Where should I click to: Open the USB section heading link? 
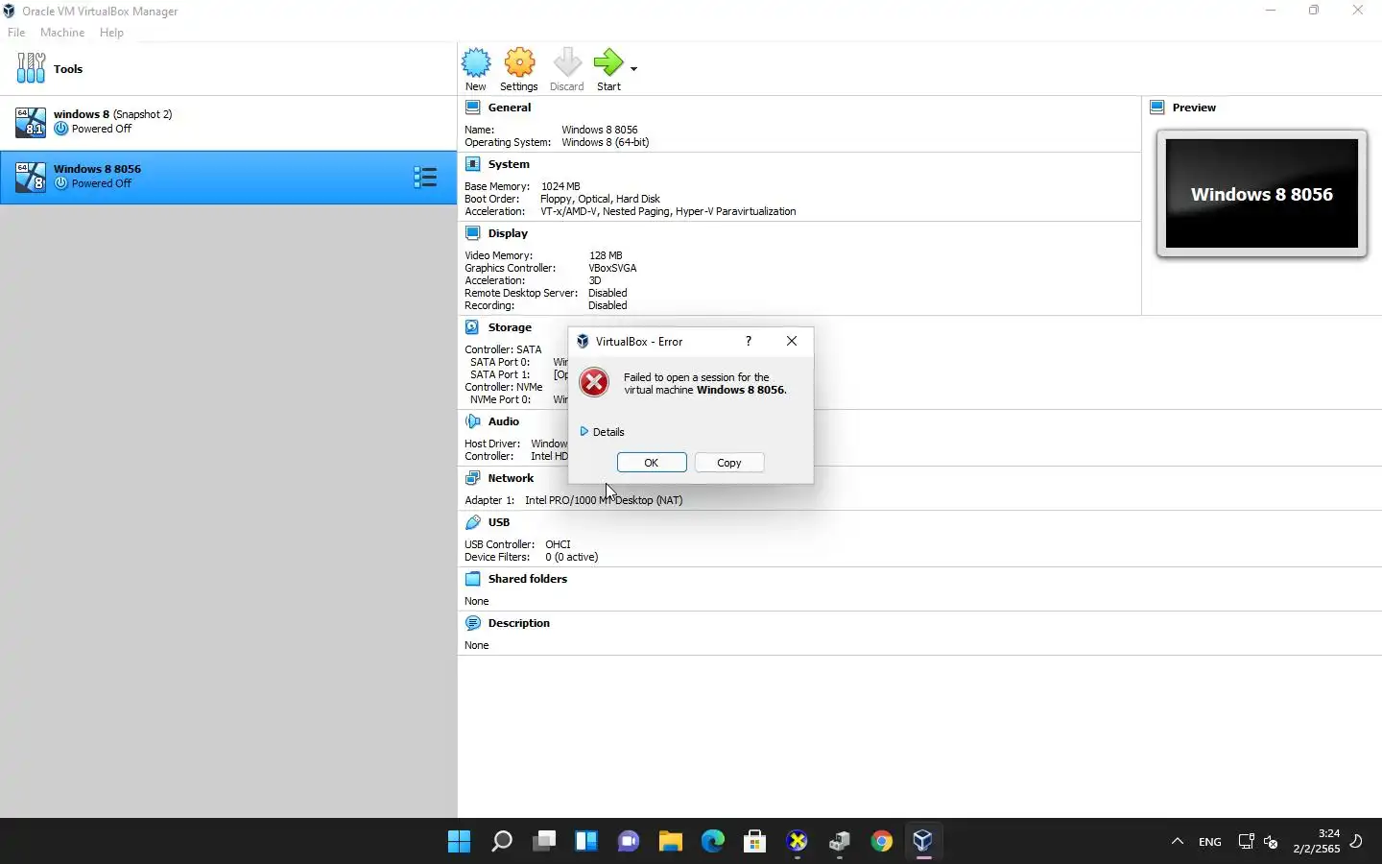pos(499,522)
